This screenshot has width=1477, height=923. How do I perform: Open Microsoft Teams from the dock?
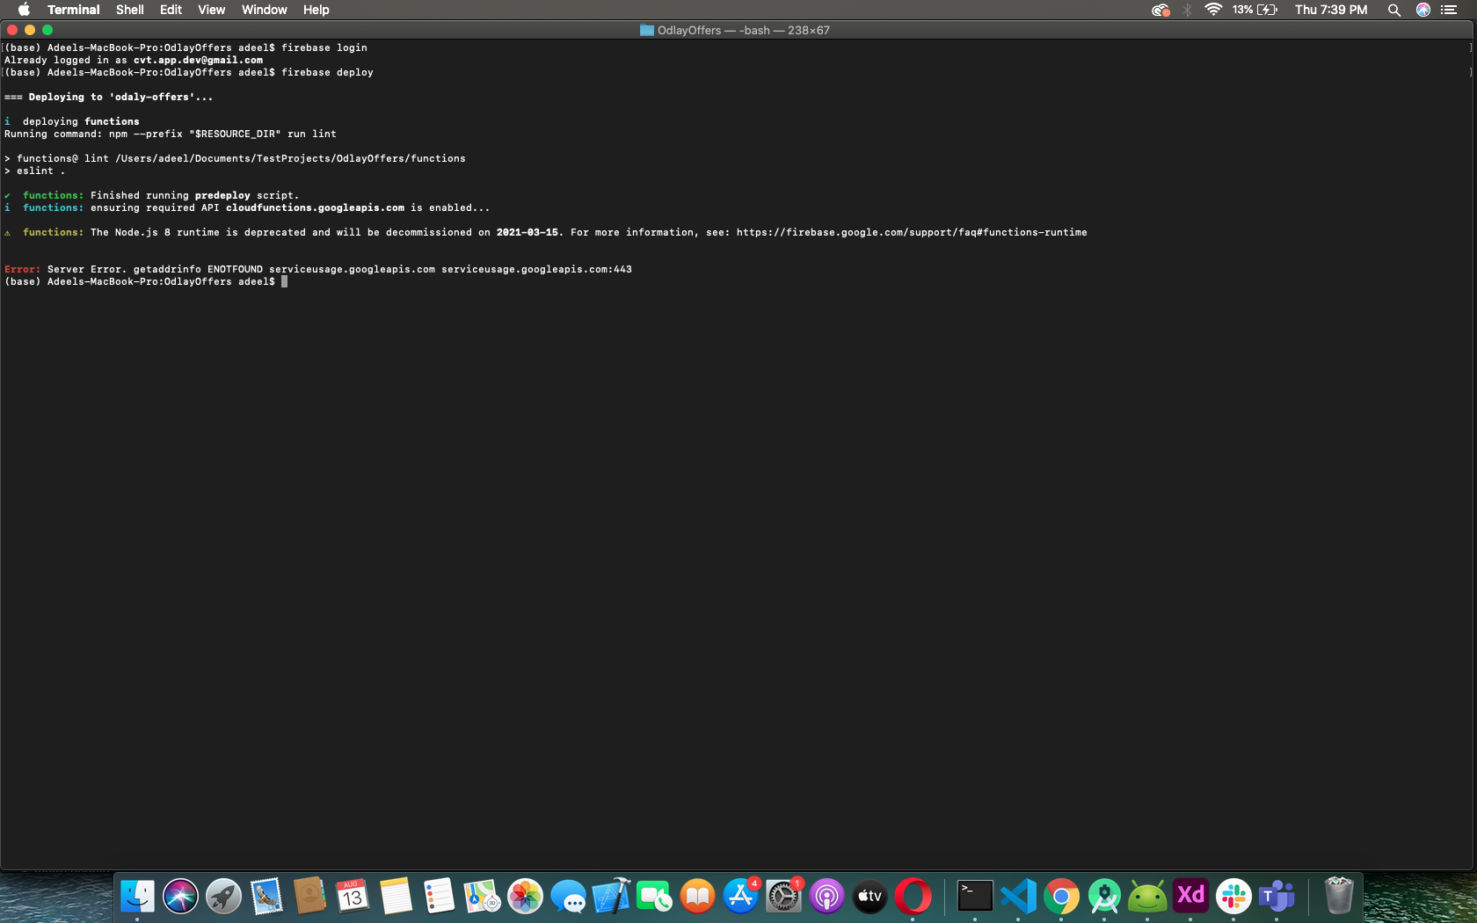[1277, 897]
